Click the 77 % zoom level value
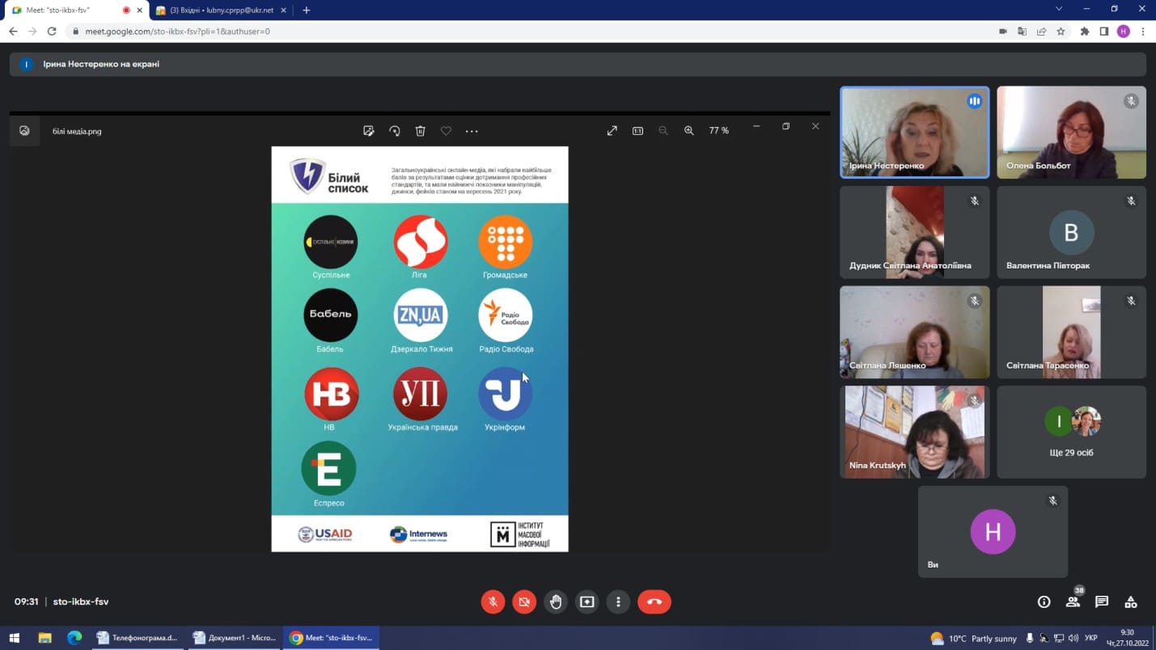 [719, 131]
